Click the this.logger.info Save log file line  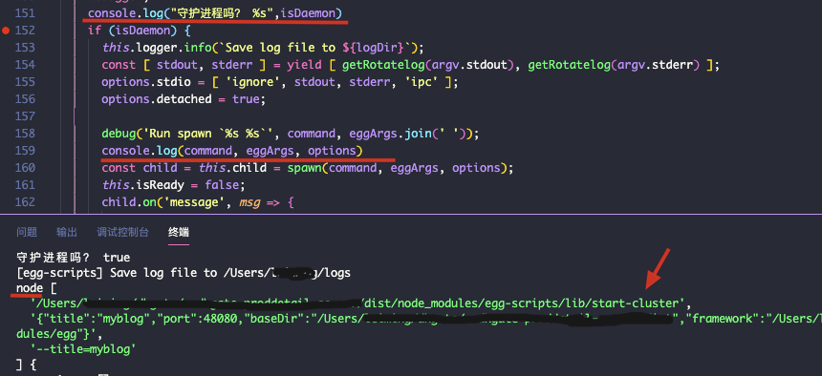pyautogui.click(x=263, y=48)
